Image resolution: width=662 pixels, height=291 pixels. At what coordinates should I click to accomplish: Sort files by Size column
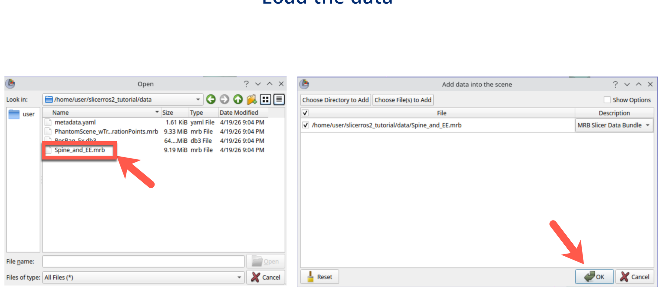[174, 113]
